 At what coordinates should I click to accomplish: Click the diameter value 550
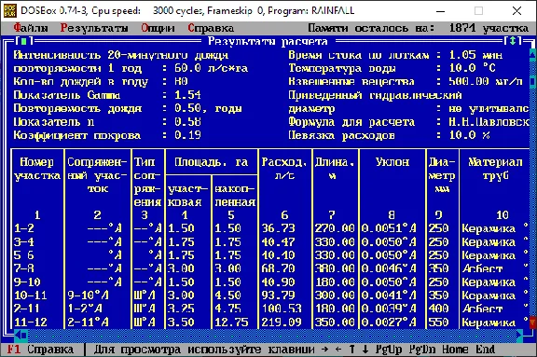pyautogui.click(x=438, y=323)
